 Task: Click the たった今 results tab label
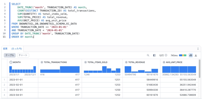coord(17,49)
